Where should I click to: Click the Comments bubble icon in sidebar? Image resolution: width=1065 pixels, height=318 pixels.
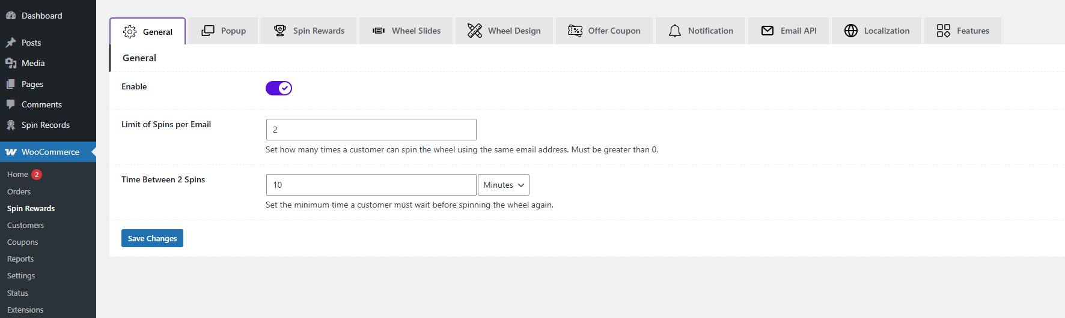tap(11, 104)
